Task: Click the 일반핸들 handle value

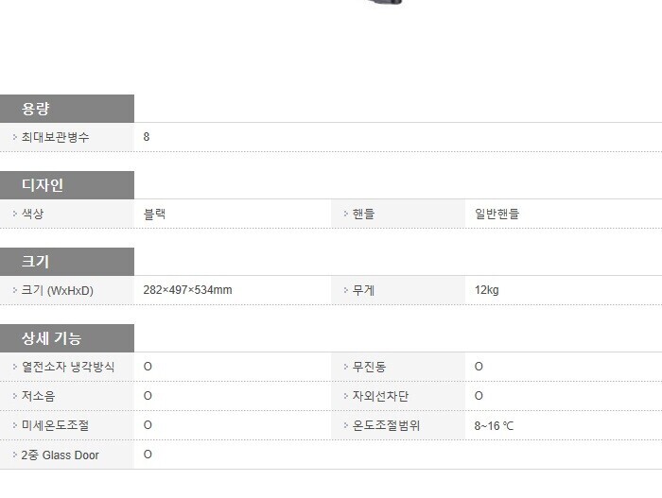Action: point(496,214)
